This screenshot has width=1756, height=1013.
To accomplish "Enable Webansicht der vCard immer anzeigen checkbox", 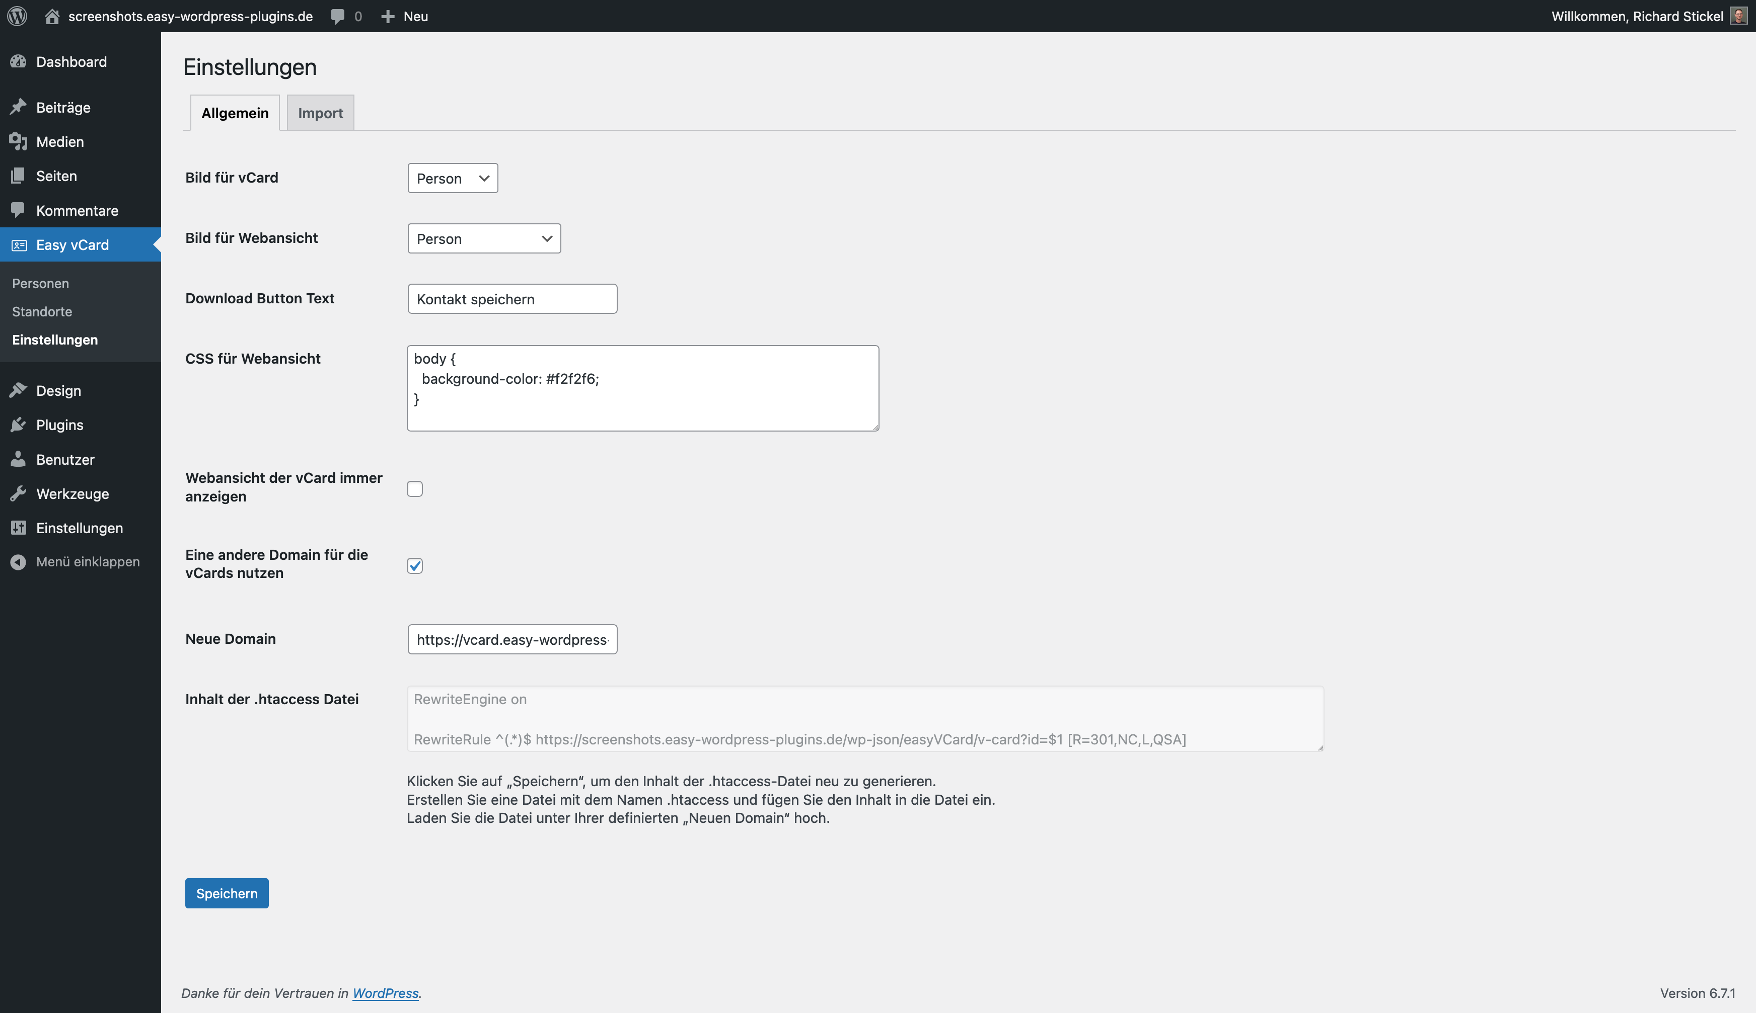I will 415,489.
